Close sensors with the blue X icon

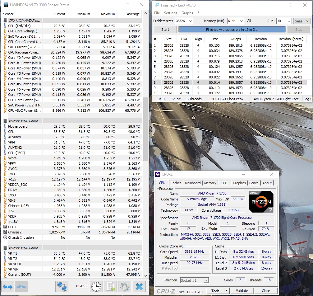point(139,287)
